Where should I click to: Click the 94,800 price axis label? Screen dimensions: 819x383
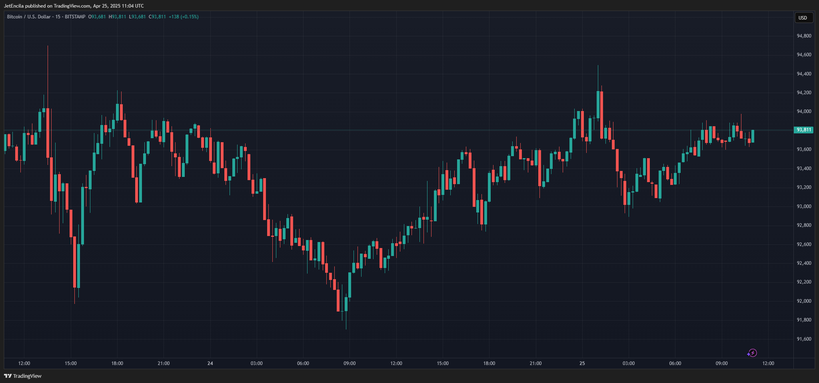tap(804, 36)
